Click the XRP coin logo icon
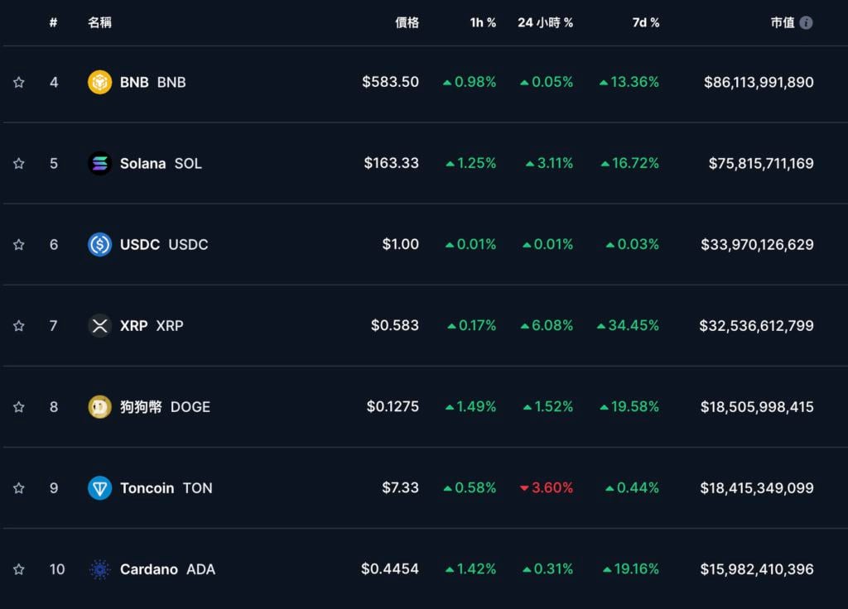Image resolution: width=848 pixels, height=609 pixels. pos(99,325)
